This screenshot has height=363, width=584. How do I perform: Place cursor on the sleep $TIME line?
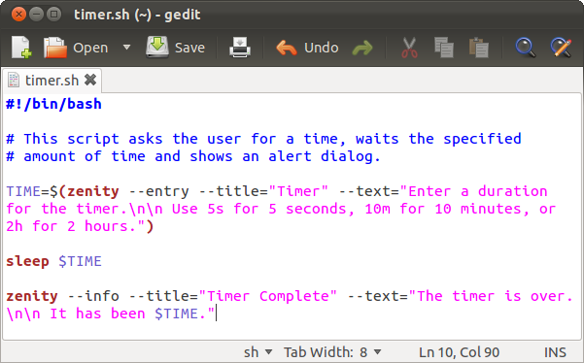(53, 261)
